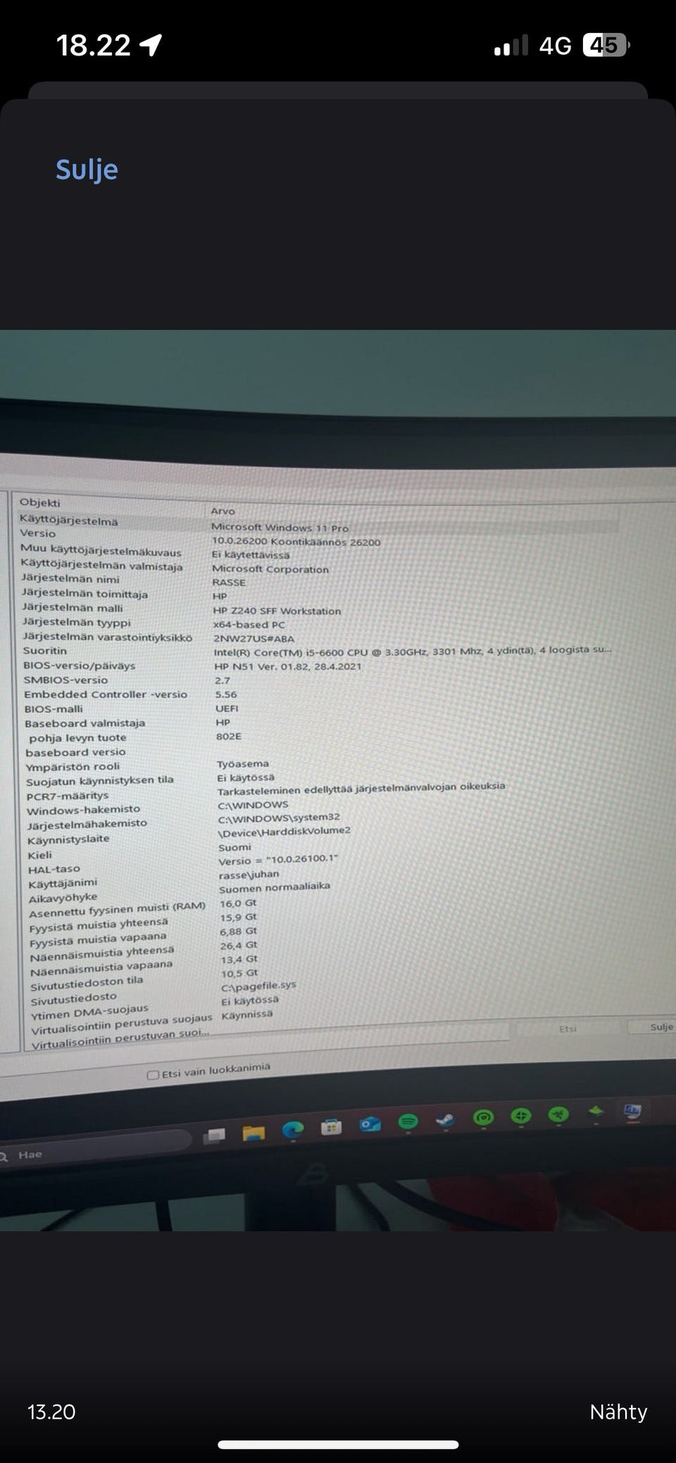Open Steam from the taskbar
Image resolution: width=676 pixels, height=1463 pixels.
pyautogui.click(x=445, y=1119)
